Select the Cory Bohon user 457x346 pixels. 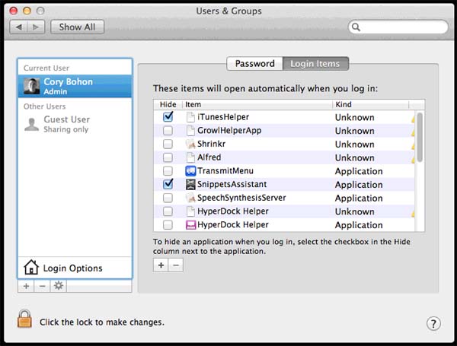(x=75, y=86)
